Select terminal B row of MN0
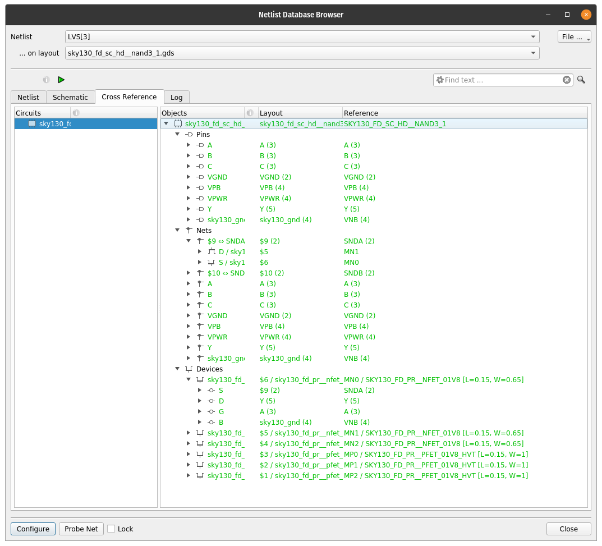 point(374,423)
